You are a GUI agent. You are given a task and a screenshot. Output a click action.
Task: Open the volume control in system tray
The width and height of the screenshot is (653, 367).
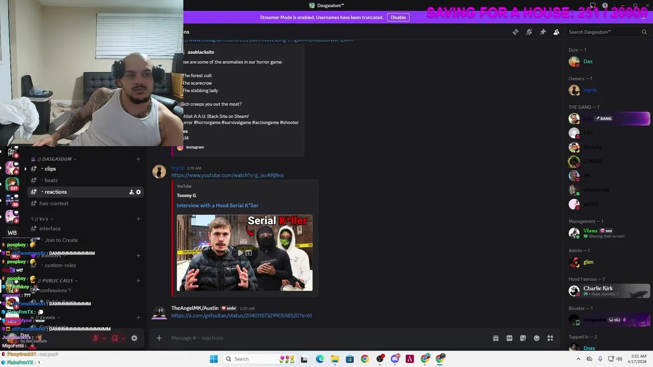point(619,359)
